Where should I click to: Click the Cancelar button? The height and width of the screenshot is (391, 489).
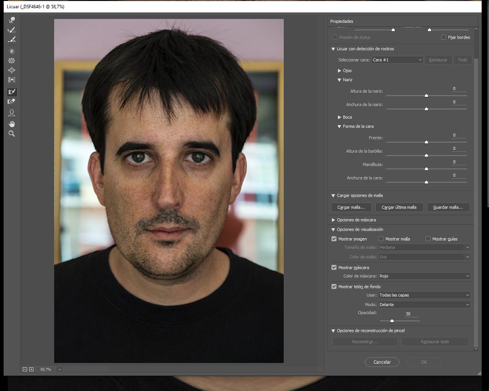coord(382,362)
